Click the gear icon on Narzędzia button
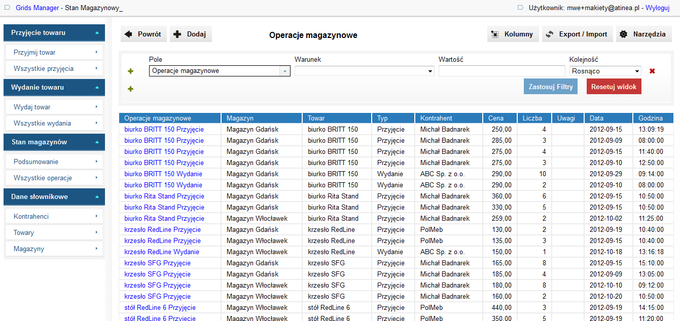The image size is (680, 321). (x=624, y=34)
